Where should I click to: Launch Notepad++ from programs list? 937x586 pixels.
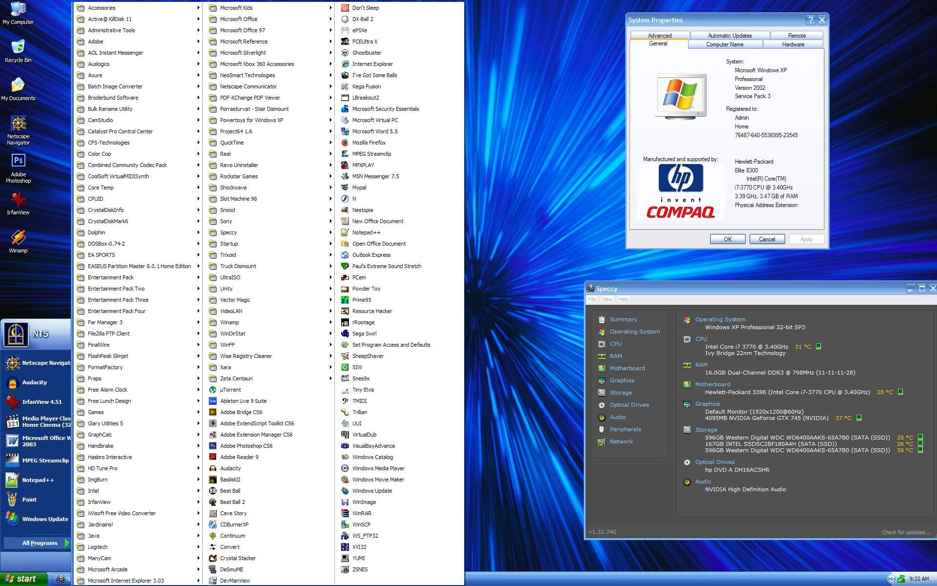coord(366,232)
